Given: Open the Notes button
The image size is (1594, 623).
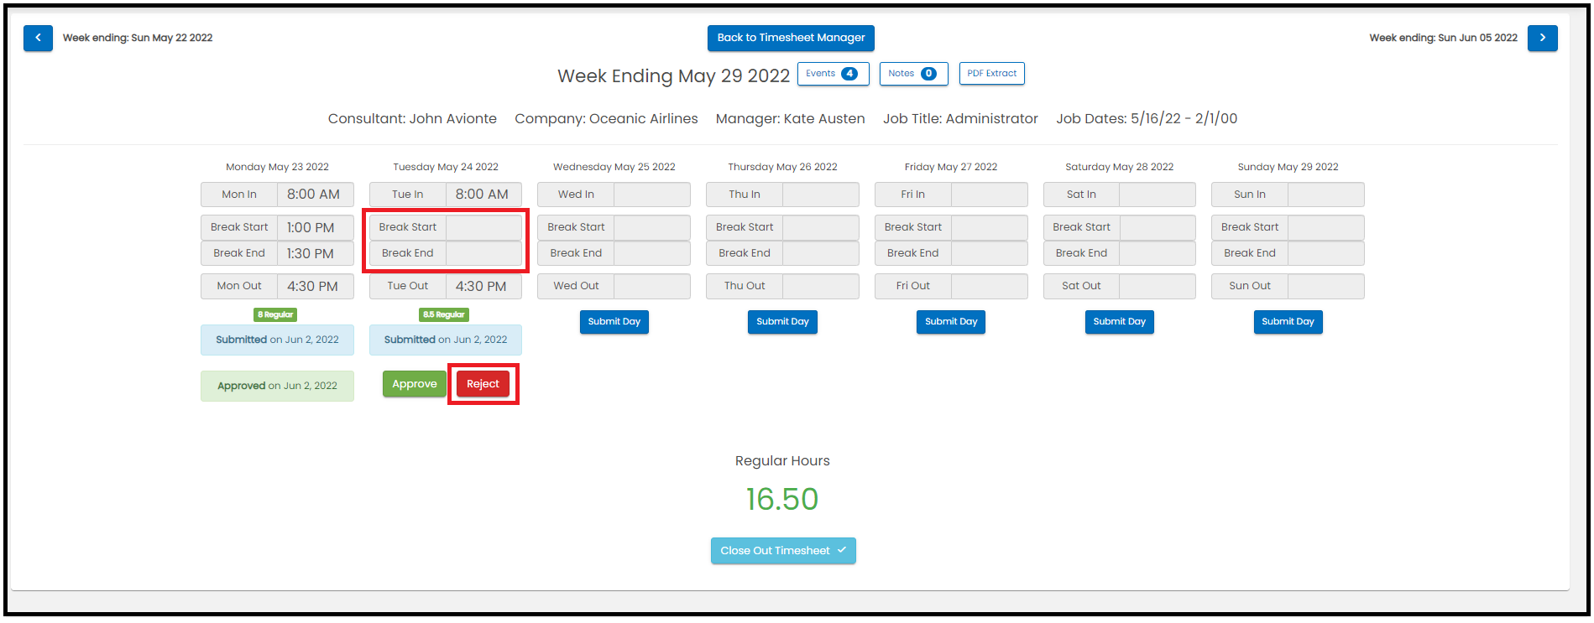Looking at the screenshot, I should pyautogui.click(x=913, y=74).
